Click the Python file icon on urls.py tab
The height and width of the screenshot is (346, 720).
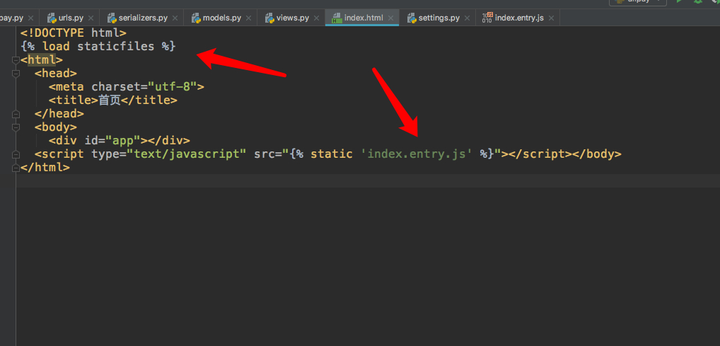point(52,18)
